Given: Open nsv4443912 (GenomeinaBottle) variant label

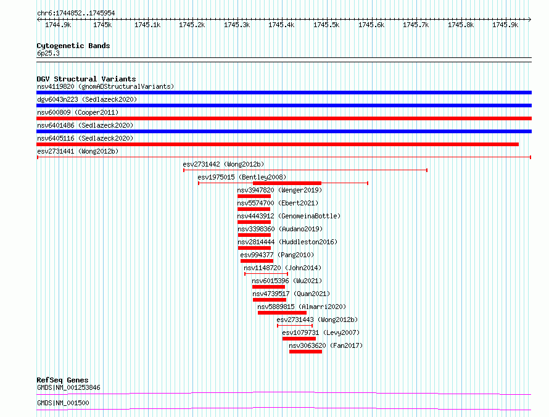Looking at the screenshot, I should click(289, 216).
